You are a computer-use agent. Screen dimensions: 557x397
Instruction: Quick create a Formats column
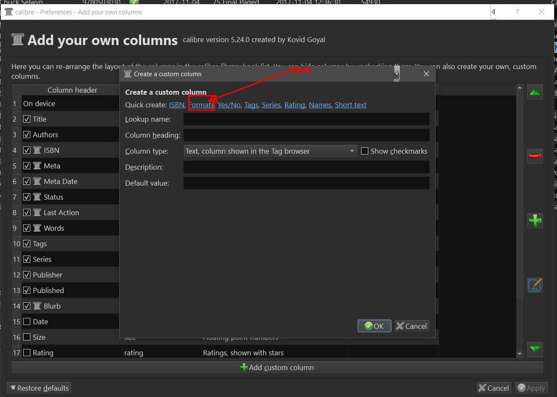(201, 105)
